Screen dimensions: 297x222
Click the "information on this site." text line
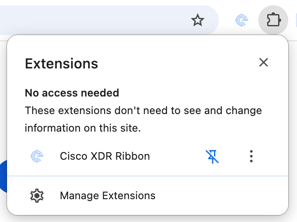(82, 129)
